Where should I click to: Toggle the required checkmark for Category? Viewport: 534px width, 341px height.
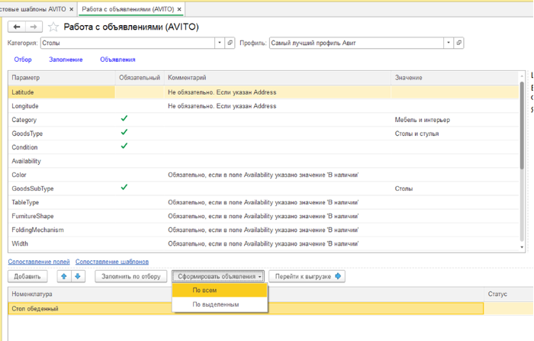pos(124,119)
